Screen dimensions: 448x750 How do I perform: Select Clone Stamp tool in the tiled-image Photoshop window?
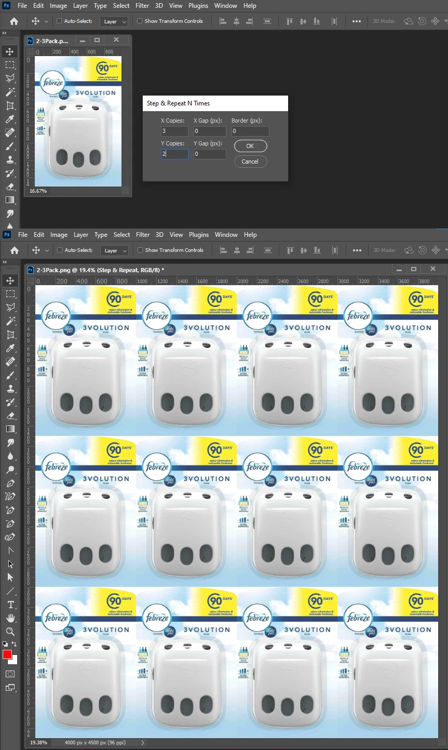[10, 389]
